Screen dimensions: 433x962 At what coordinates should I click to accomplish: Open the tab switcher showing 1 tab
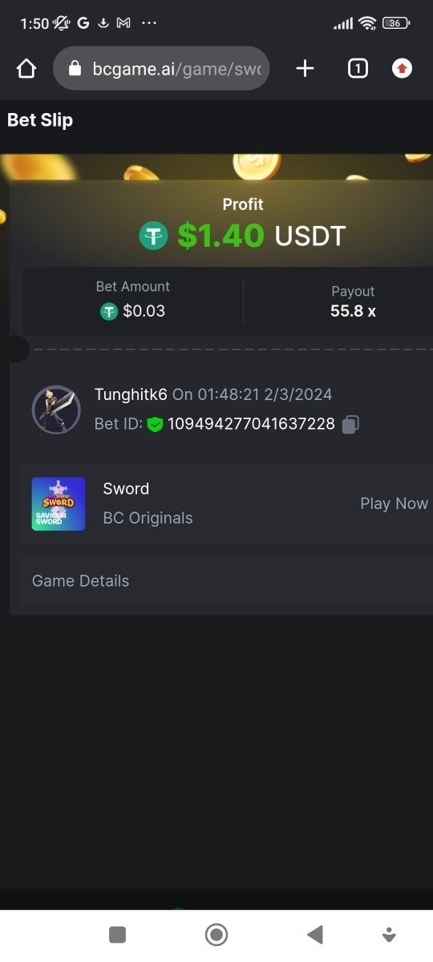[x=358, y=69]
